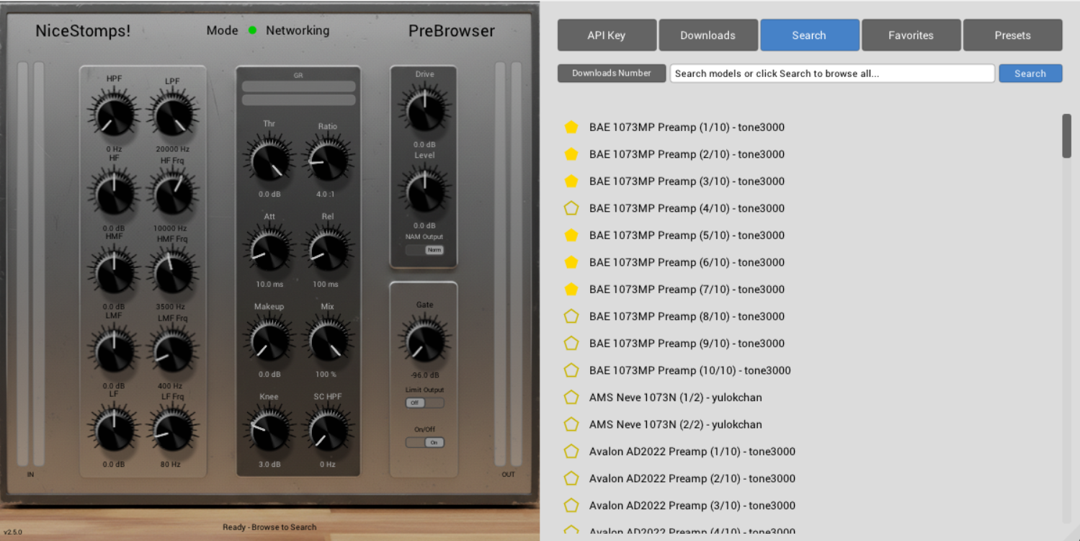The image size is (1080, 541).
Task: Unfavorite BAE 1073MP Preamp (1/10) via its pentagon icon
Action: pos(571,127)
